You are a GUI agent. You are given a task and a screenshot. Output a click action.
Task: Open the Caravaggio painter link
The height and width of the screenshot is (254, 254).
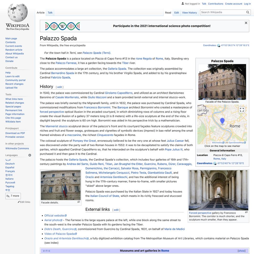(184, 164)
